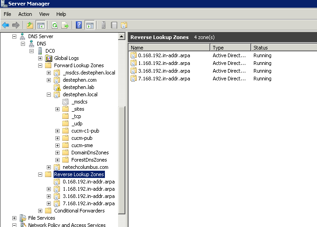This screenshot has height=227, width=317.
Task: Click the Server Manager title bar icon
Action: [4, 4]
